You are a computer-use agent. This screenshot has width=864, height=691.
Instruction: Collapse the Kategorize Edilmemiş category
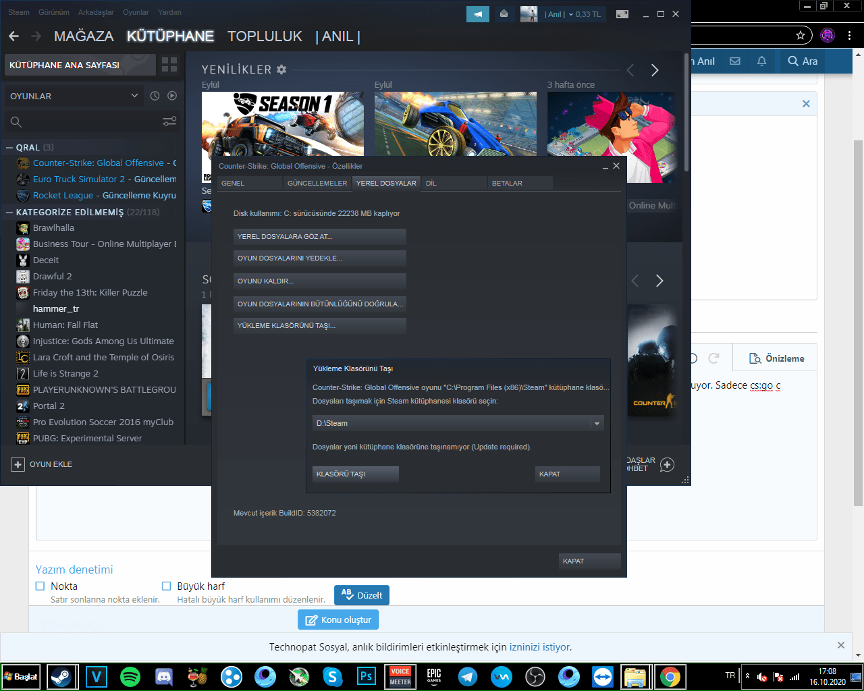9,212
